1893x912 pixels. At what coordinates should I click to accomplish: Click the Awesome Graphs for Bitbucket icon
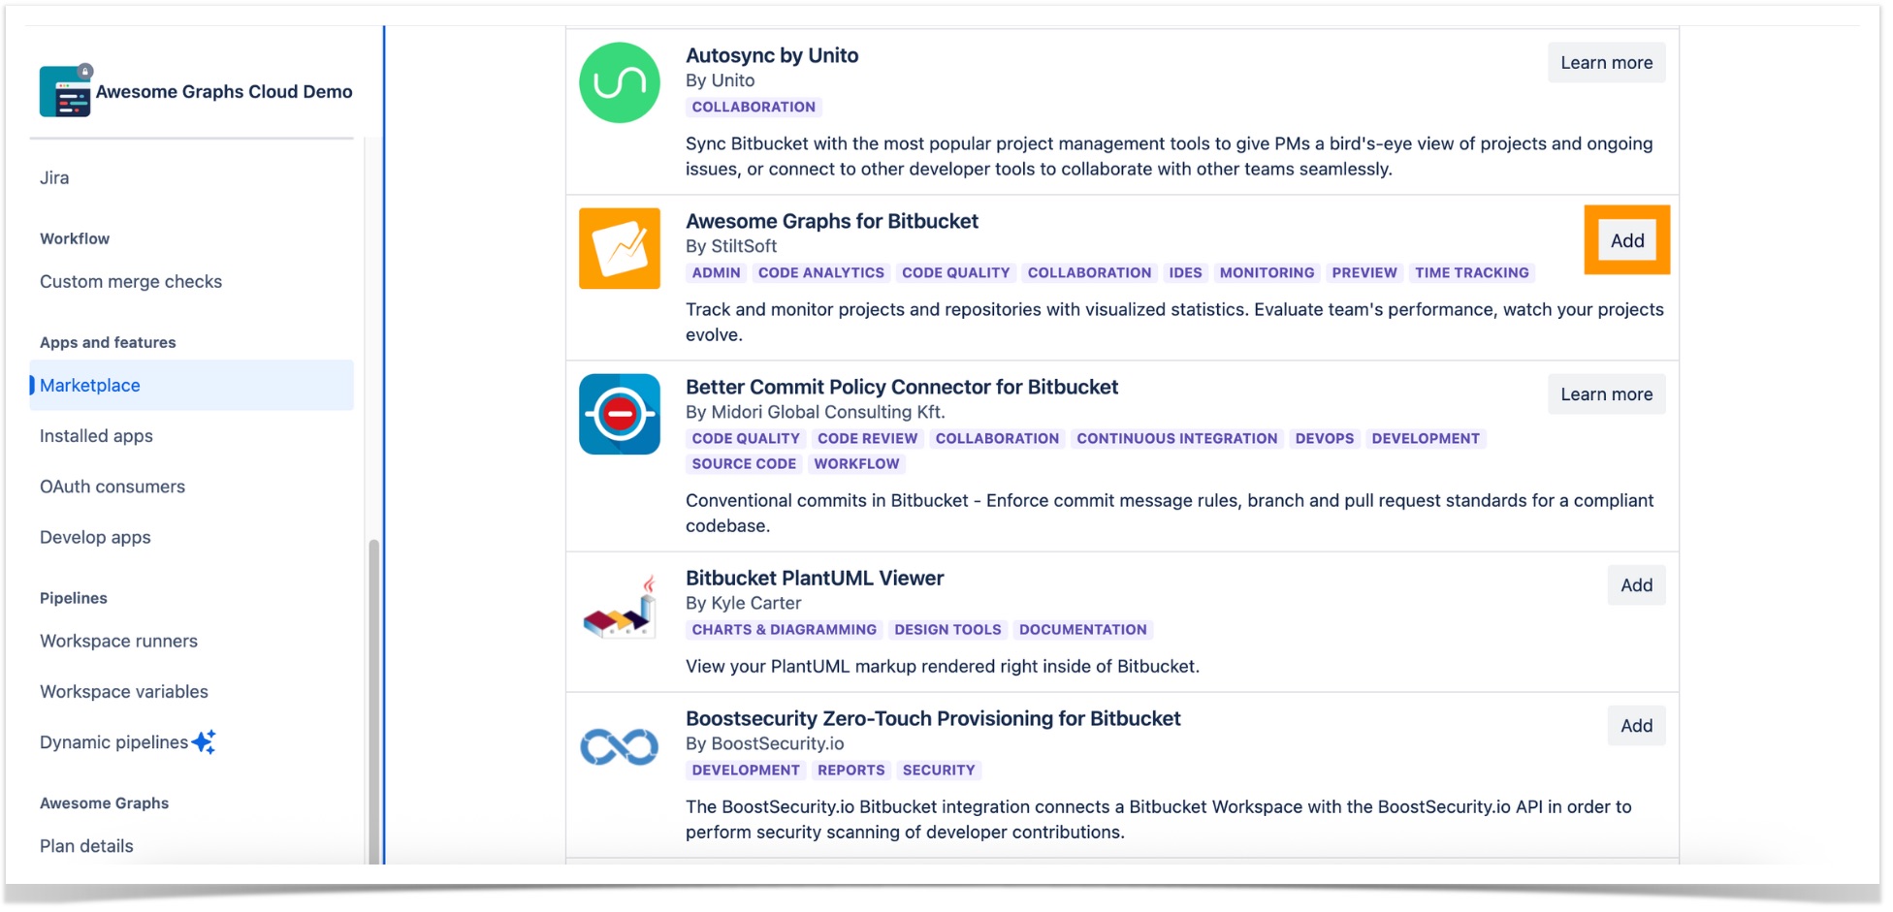[x=619, y=248]
